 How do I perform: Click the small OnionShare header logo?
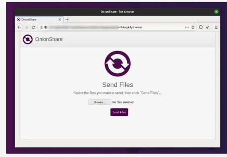click(28, 39)
